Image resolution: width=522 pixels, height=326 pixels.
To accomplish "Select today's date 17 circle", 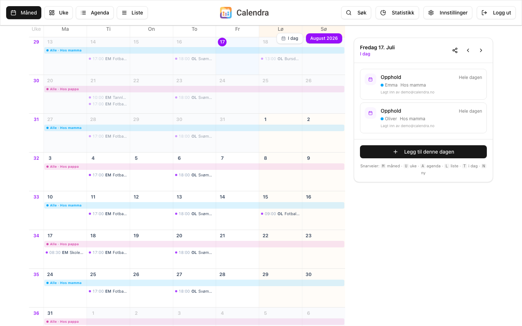I will (222, 42).
